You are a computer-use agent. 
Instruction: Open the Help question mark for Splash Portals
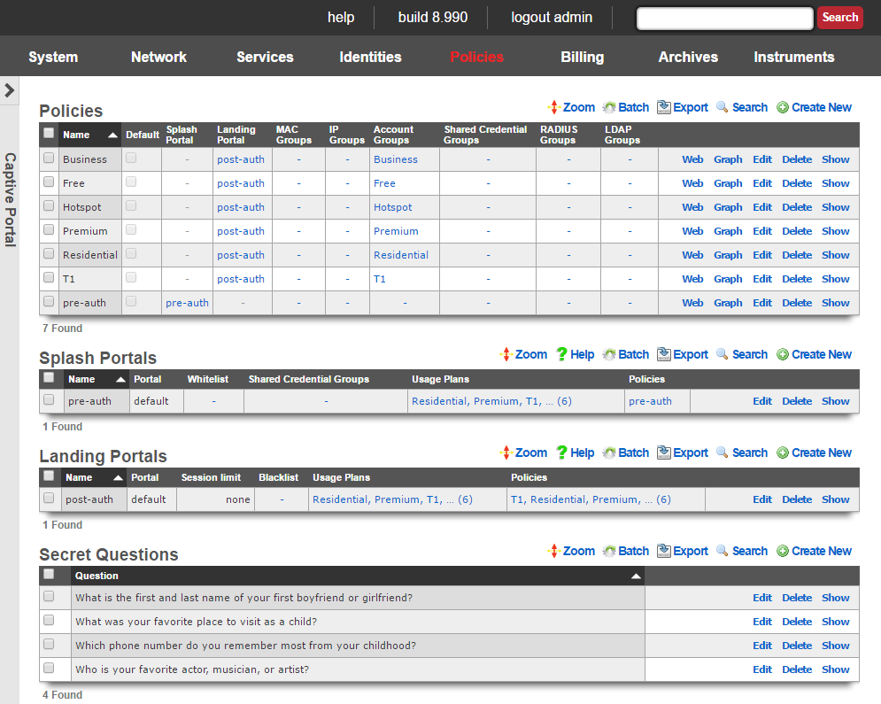click(561, 354)
